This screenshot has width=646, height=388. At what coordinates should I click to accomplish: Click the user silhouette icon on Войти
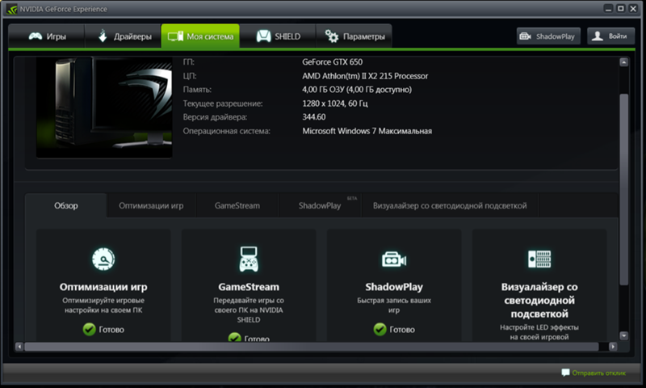click(598, 36)
